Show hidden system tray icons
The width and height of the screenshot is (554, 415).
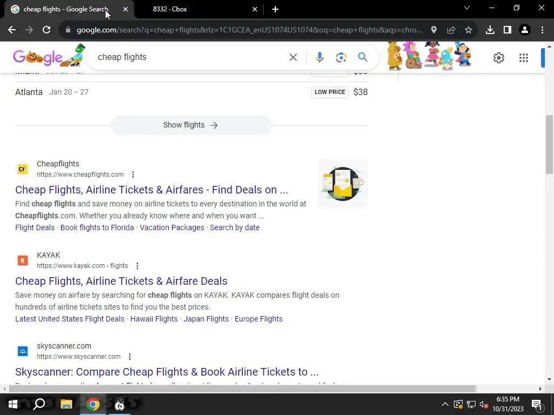pos(445,404)
